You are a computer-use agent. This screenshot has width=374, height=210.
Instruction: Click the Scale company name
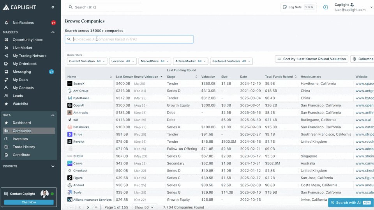pos(77,192)
